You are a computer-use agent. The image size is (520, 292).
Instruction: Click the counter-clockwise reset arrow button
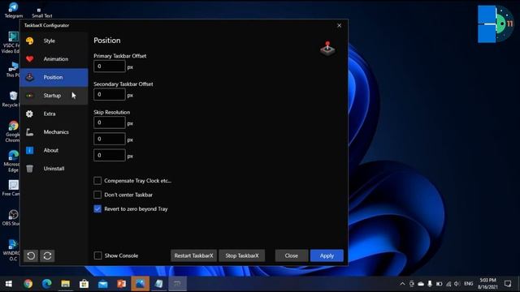click(x=31, y=255)
